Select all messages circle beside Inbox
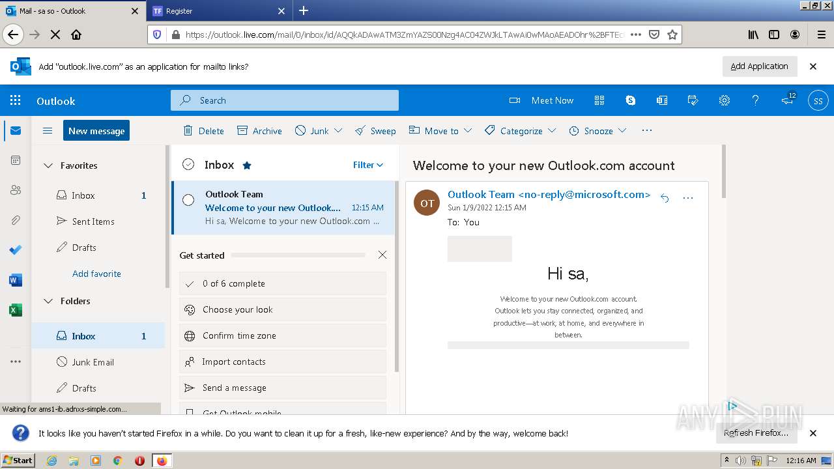Screen dimensions: 834x469 click(188, 165)
